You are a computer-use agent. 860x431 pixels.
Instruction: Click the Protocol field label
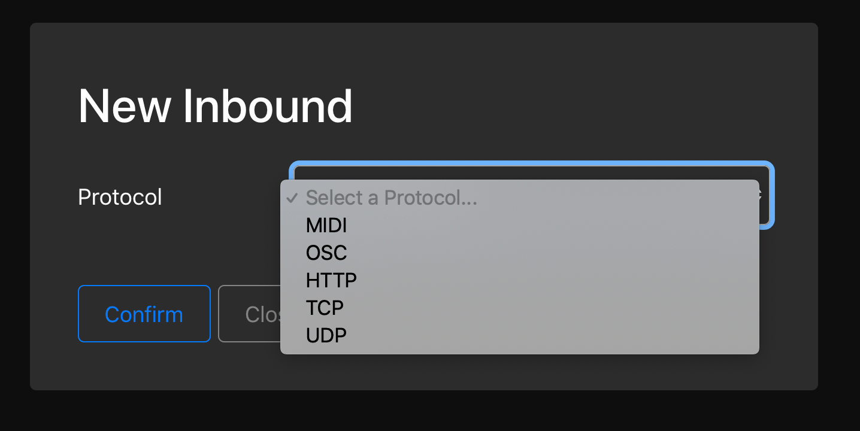click(120, 197)
